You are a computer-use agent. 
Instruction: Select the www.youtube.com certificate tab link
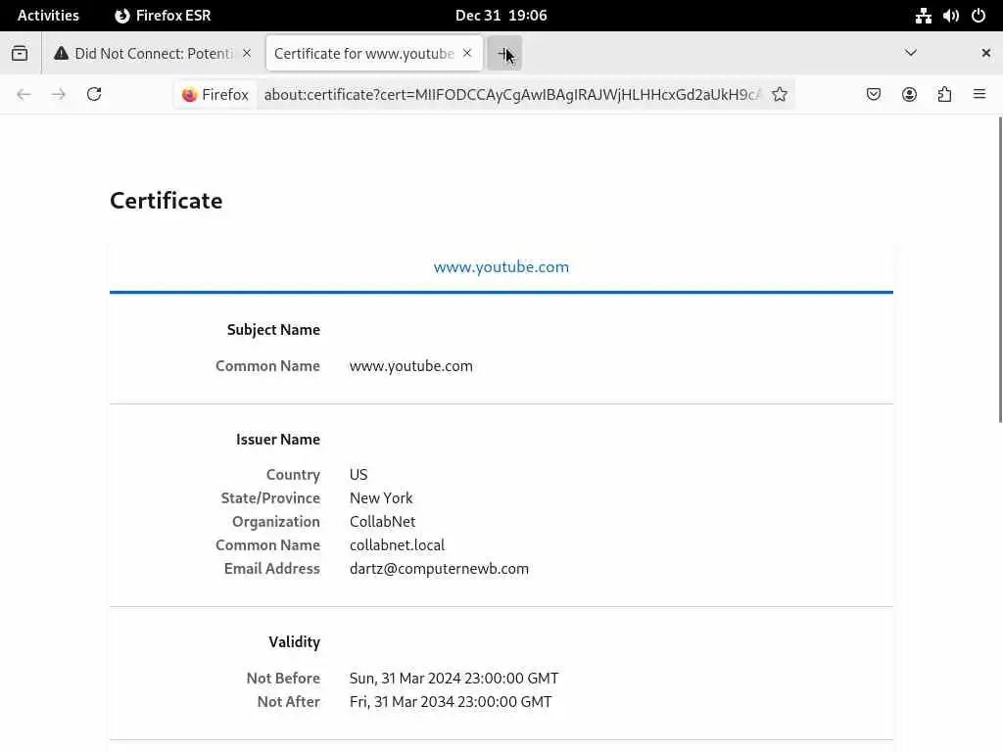pos(501,266)
